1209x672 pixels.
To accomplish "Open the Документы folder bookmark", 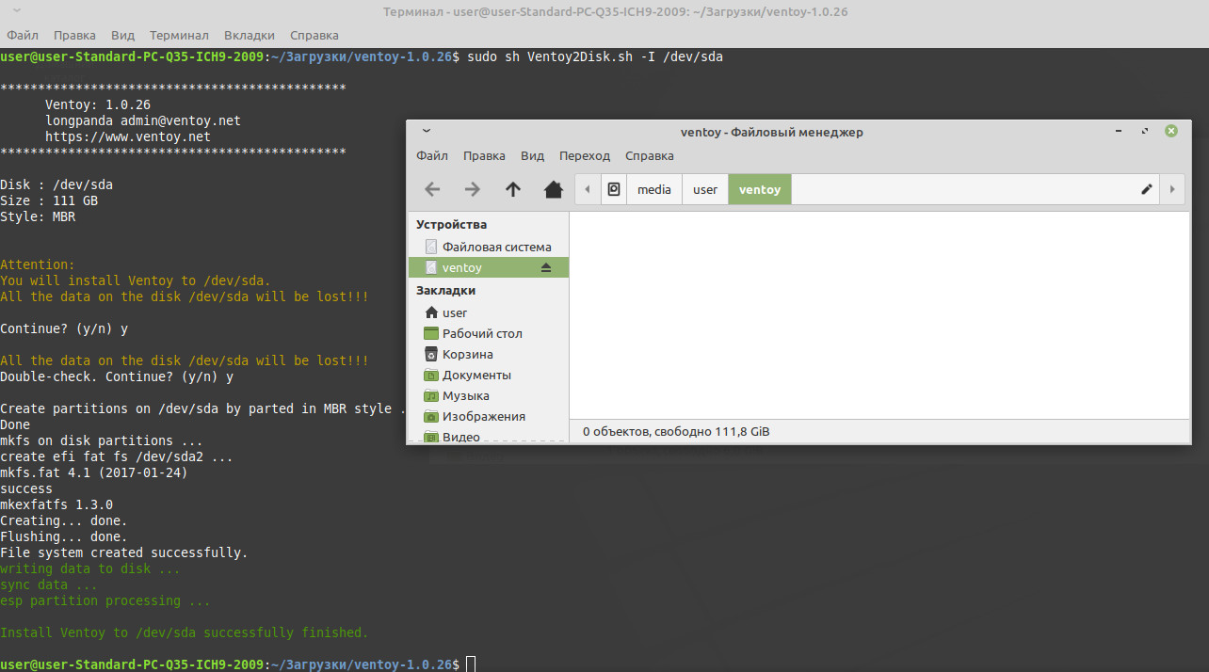I will coord(476,375).
